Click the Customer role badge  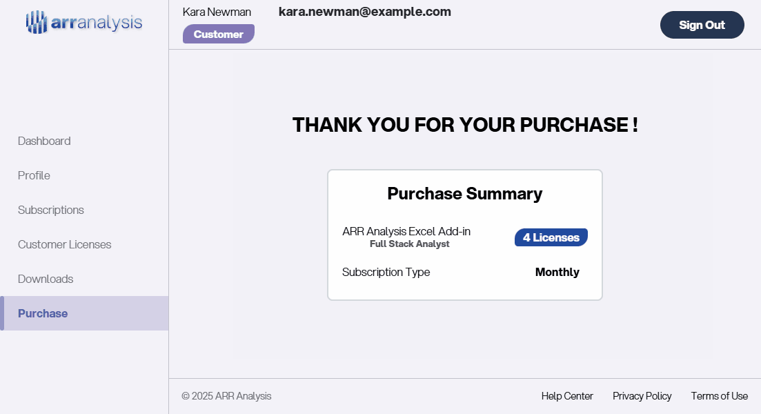tap(218, 34)
